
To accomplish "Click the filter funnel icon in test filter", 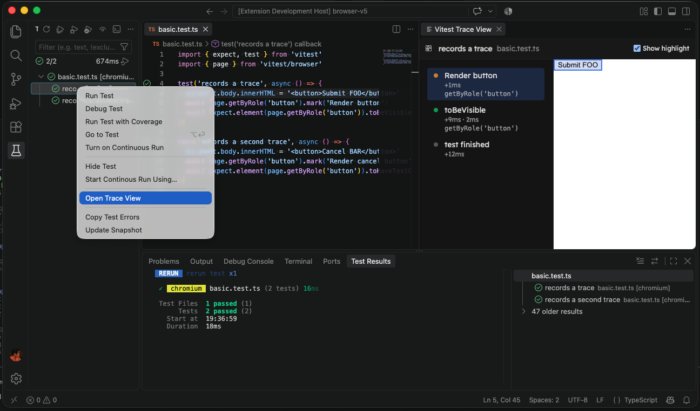I will coord(124,47).
